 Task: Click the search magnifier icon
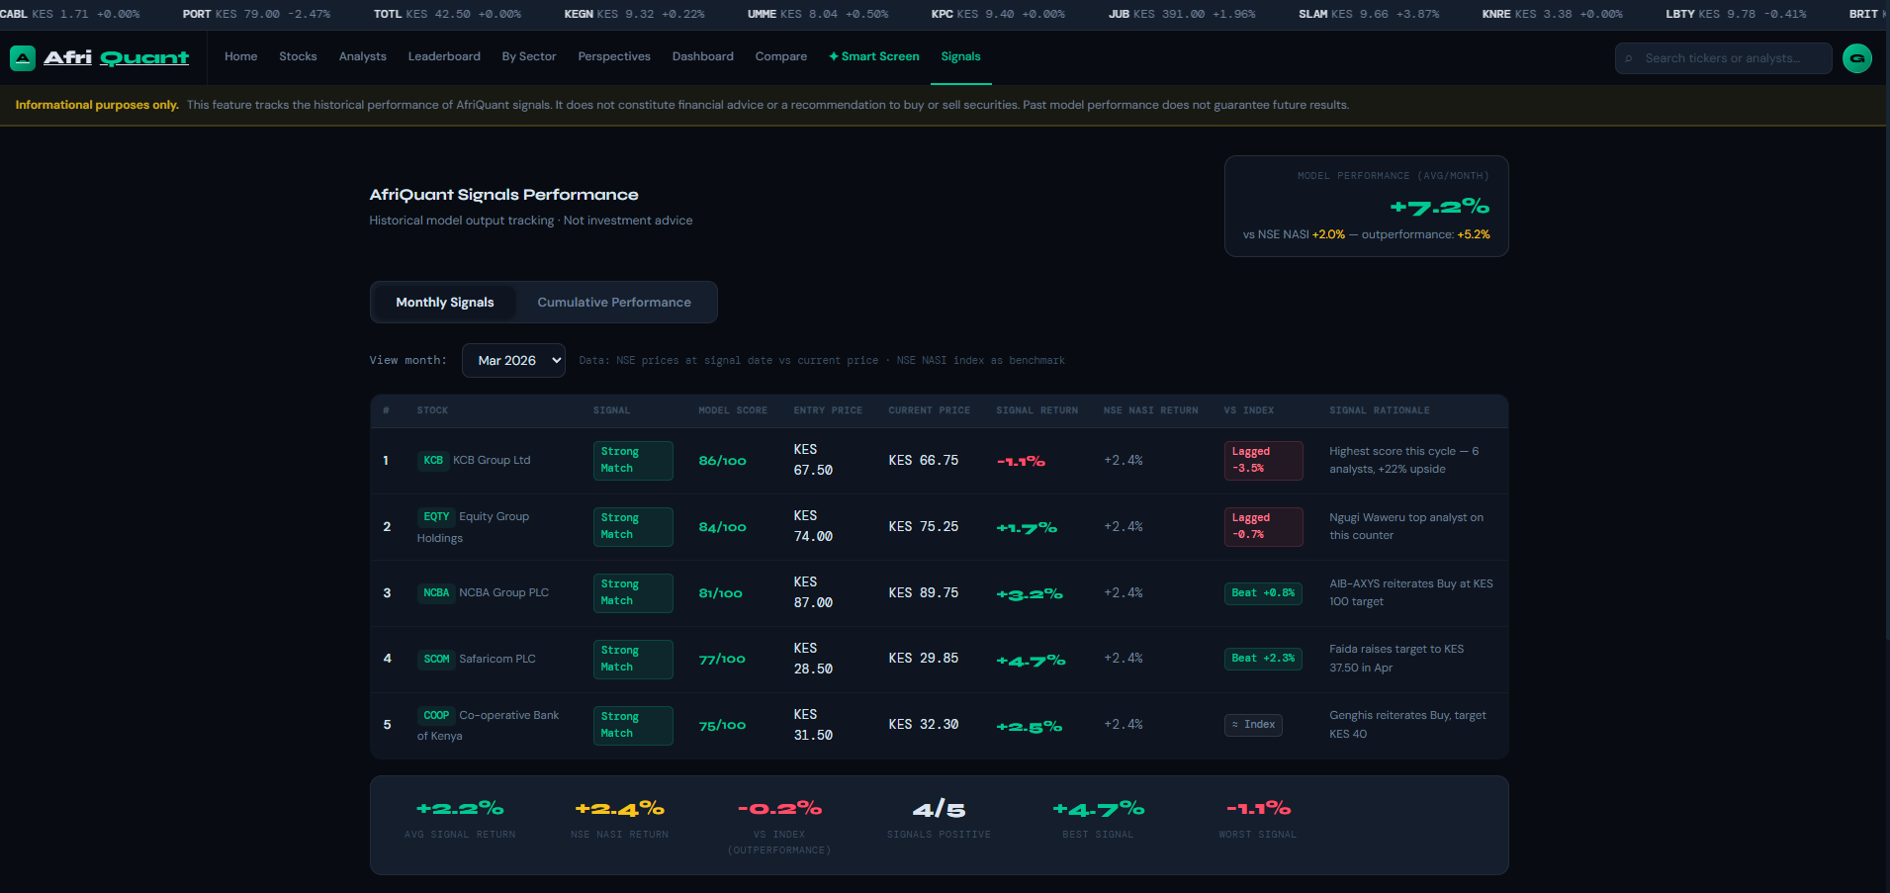pyautogui.click(x=1629, y=58)
